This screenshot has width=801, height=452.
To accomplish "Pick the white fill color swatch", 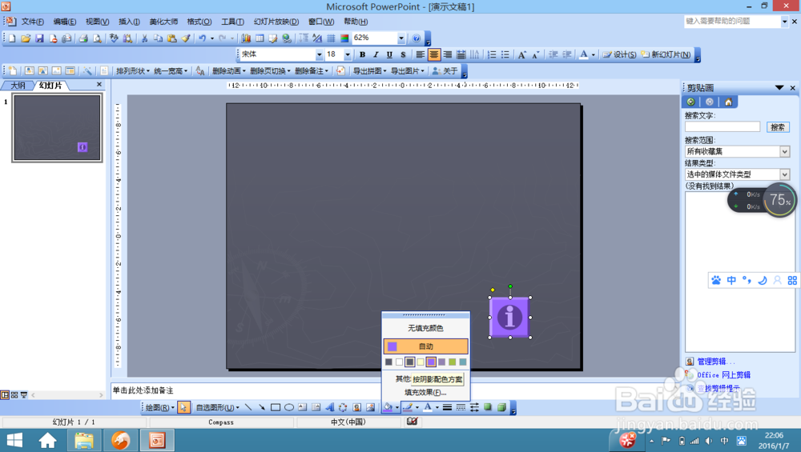I will pyautogui.click(x=399, y=362).
